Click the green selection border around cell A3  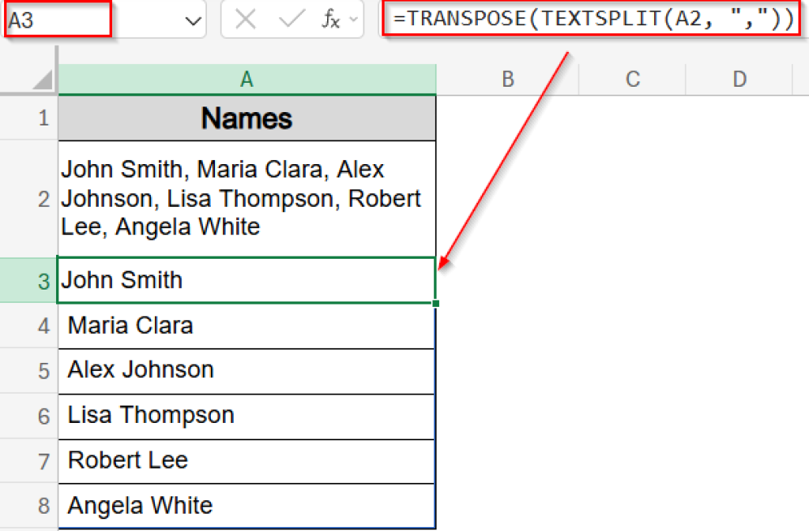pos(245,258)
